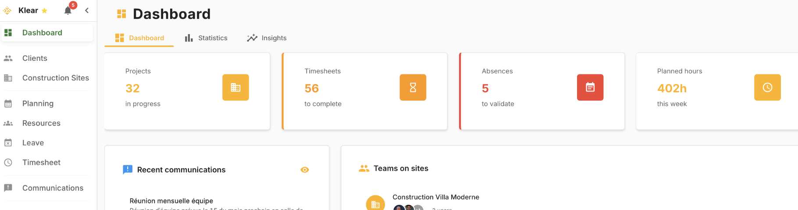Open Communications from the sidebar
798x210 pixels.
(53, 188)
